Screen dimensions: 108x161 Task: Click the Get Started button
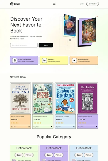click(92, 4)
